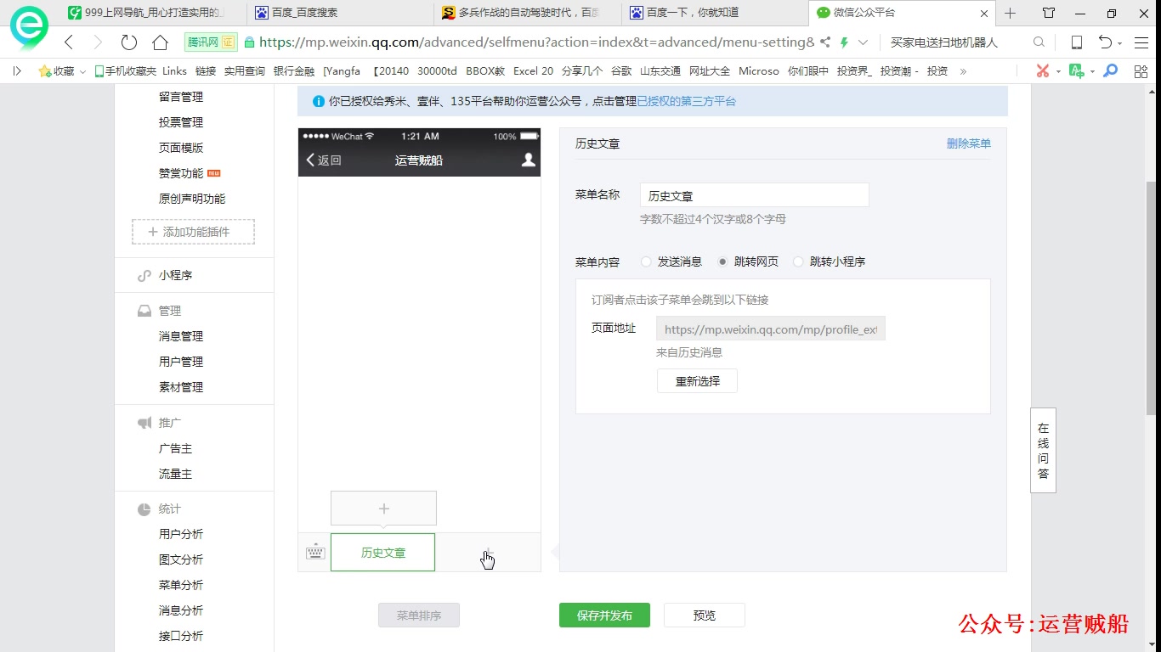1161x652 pixels.
Task: Select the 跳转小程序 radio button
Action: tap(798, 261)
